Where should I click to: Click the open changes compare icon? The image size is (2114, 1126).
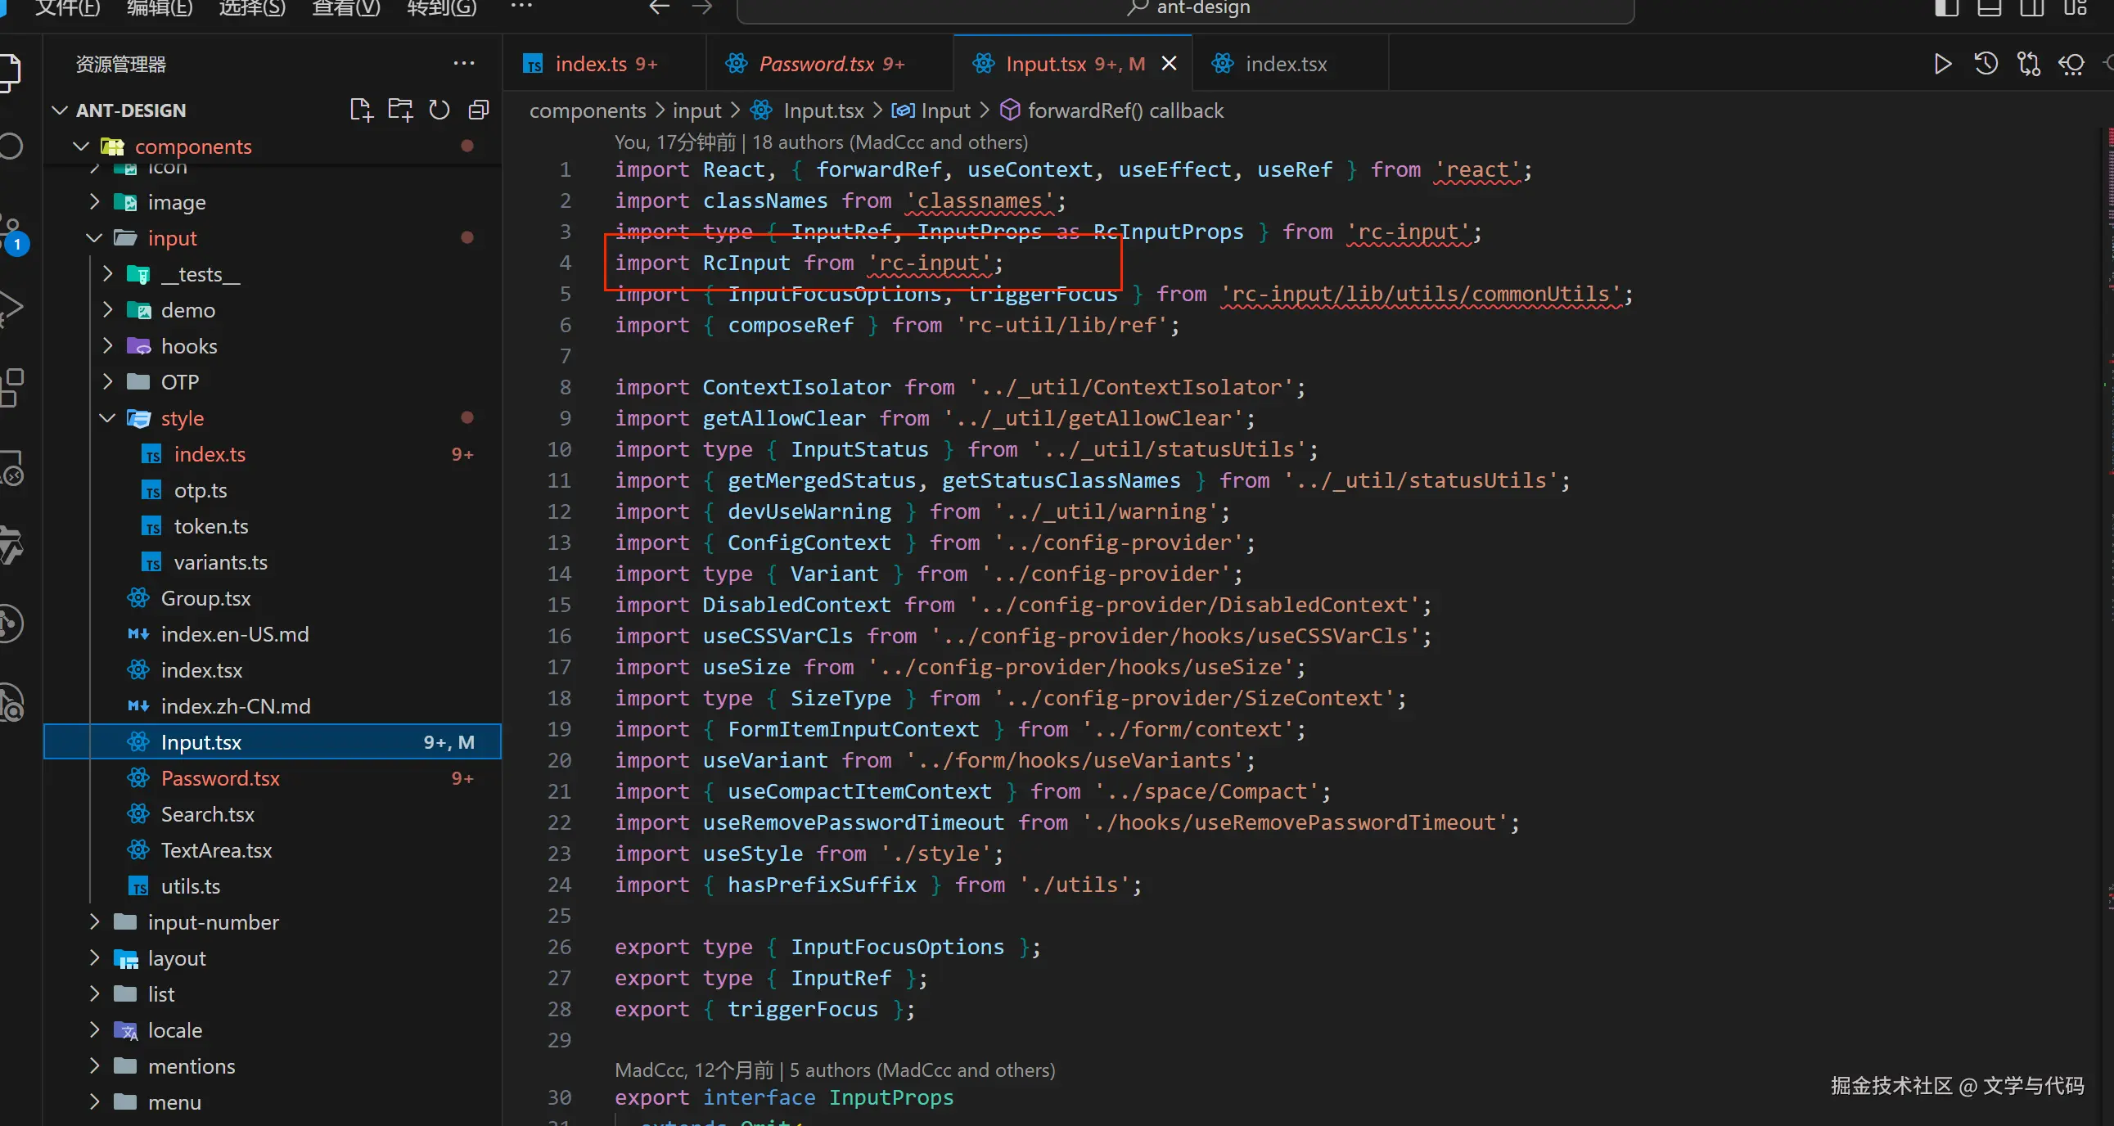[x=2029, y=64]
